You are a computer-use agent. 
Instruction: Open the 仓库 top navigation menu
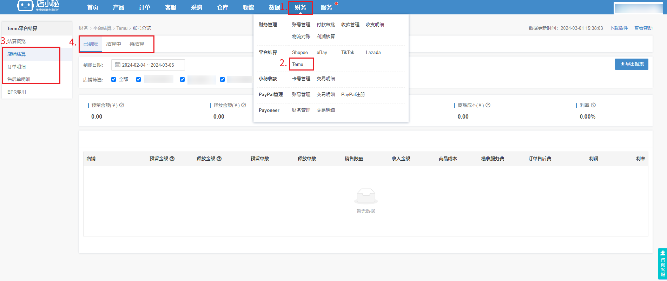click(223, 7)
